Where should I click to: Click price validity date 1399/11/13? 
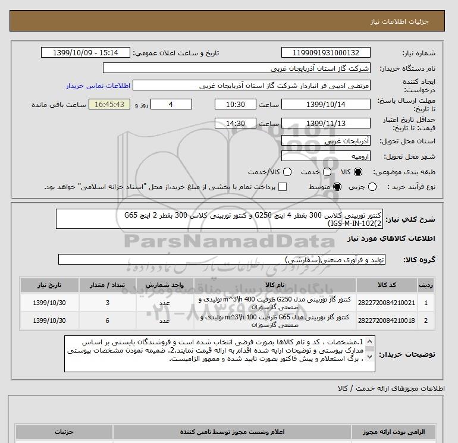point(326,123)
